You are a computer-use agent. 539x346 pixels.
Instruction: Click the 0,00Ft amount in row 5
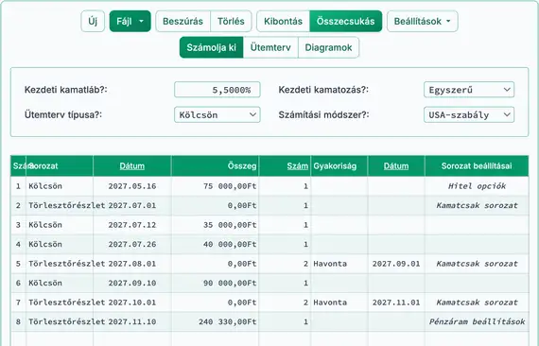(x=242, y=264)
